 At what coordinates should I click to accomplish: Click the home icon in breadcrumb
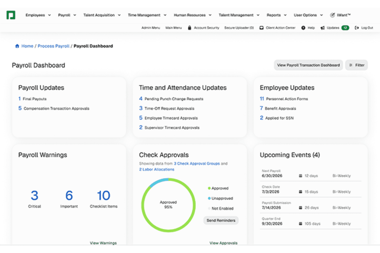[17, 46]
